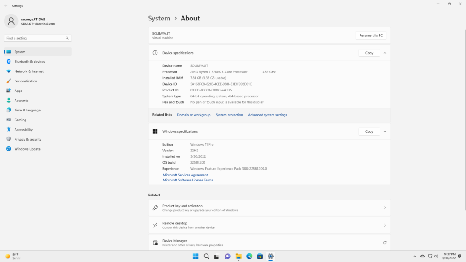Open Chat from the taskbar

click(x=228, y=257)
